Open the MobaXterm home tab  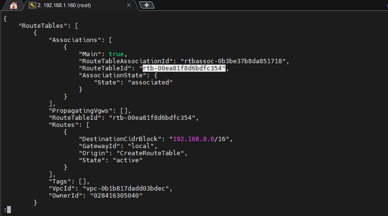13,5
